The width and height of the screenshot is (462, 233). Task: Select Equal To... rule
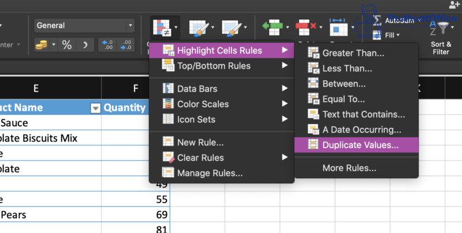(x=356, y=99)
